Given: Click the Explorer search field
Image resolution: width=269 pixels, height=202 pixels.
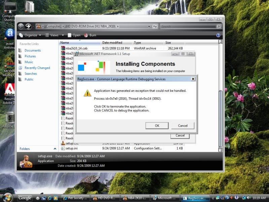Looking at the screenshot, I should [x=189, y=26].
